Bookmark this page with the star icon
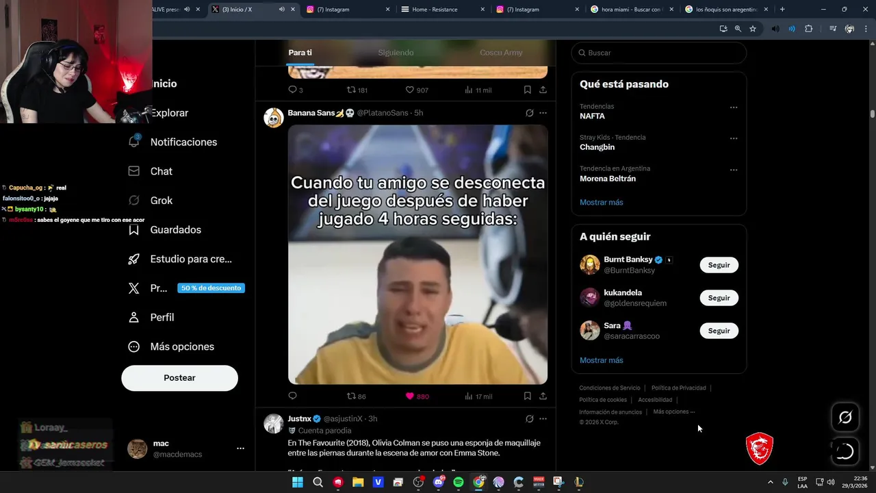The width and height of the screenshot is (876, 493). point(753,29)
